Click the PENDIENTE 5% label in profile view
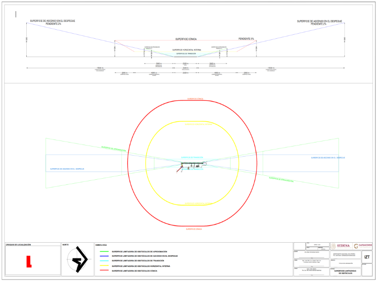The width and height of the screenshot is (377, 282). coord(246,39)
